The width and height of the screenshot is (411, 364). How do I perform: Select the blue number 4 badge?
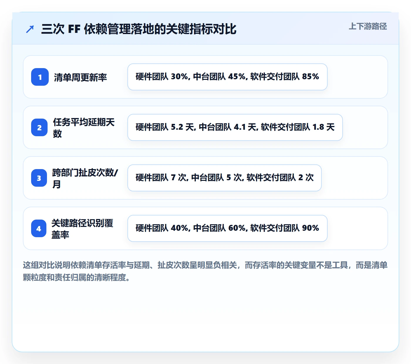[39, 228]
